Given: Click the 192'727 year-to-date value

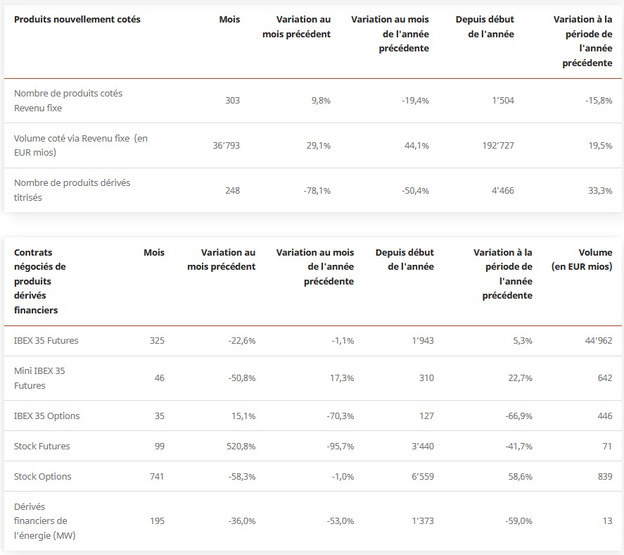Looking at the screenshot, I should coord(495,145).
